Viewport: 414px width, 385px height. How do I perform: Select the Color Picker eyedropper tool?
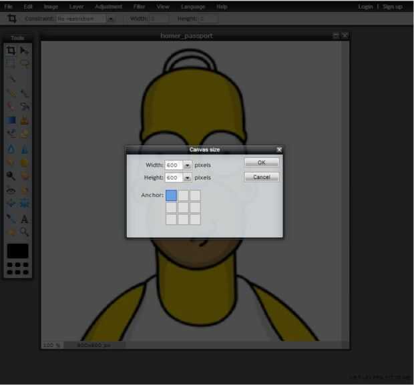(x=11, y=219)
